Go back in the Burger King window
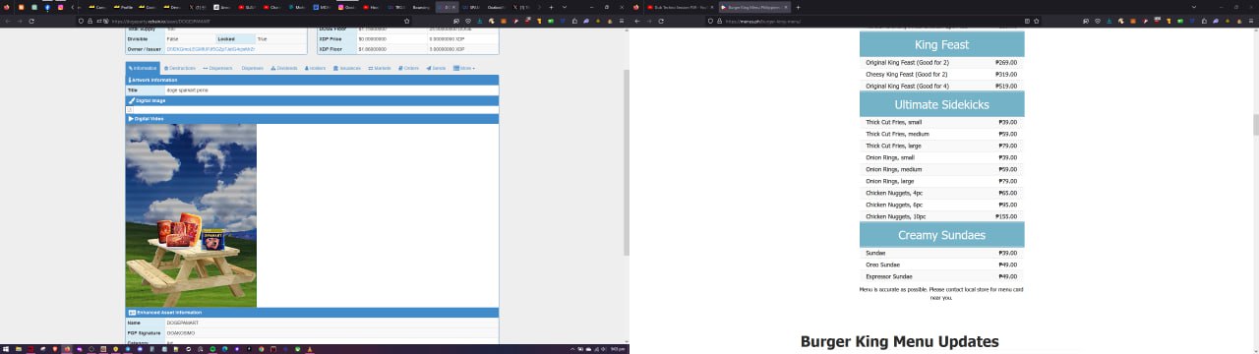The width and height of the screenshot is (1259, 354). coord(637,21)
